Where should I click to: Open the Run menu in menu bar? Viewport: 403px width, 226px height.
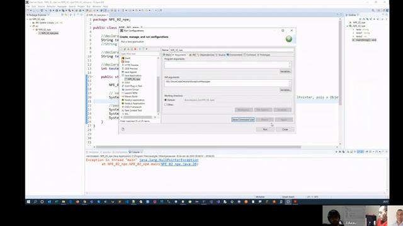pos(89,6)
